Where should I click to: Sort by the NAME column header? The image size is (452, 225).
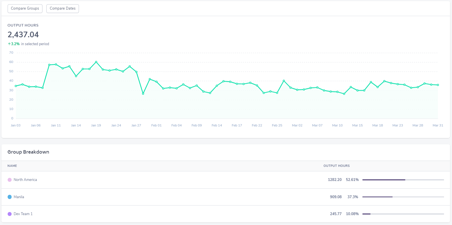pos(12,166)
